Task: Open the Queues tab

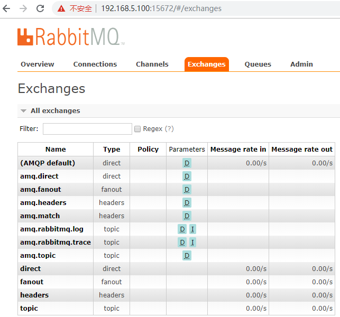Action: point(258,64)
